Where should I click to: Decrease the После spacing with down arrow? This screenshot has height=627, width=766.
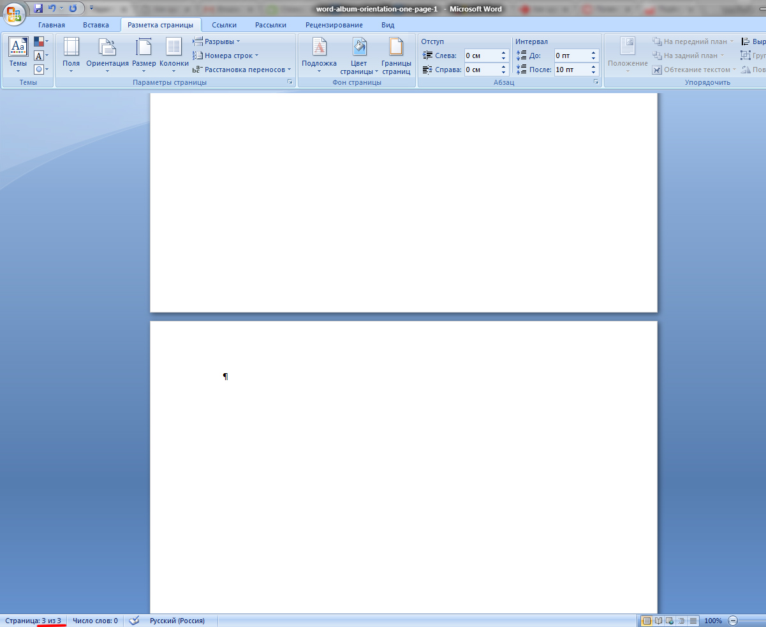(x=594, y=73)
